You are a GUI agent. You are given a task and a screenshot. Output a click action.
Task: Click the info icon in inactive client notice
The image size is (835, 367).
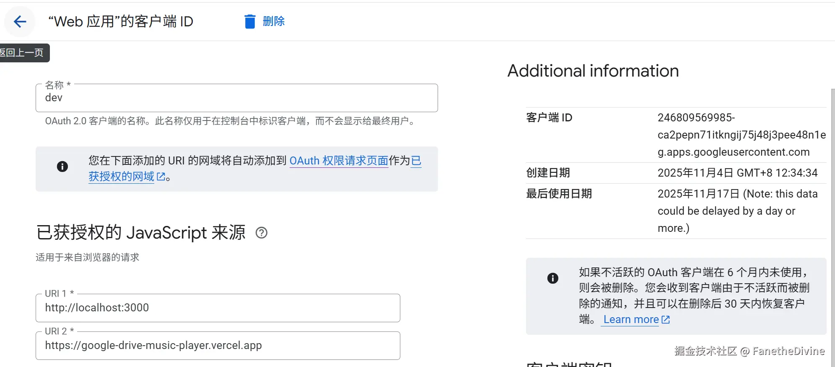[x=553, y=278]
